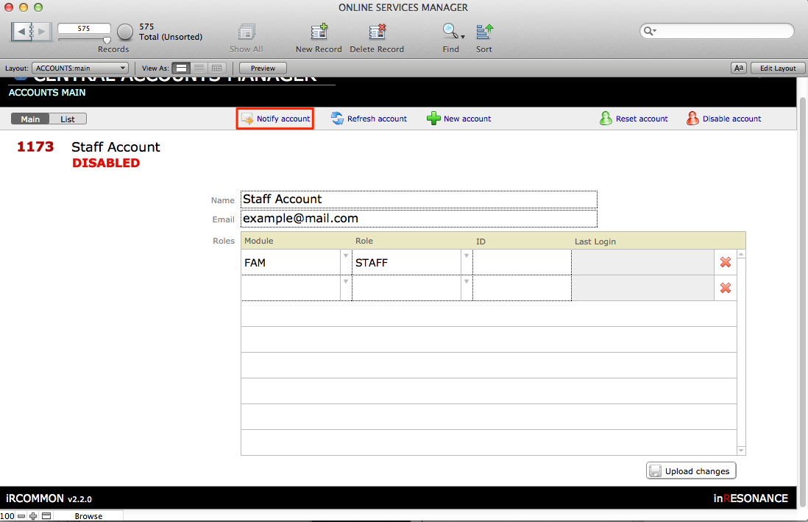Switch to List view mode icon
Image resolution: width=808 pixels, height=522 pixels.
[199, 68]
